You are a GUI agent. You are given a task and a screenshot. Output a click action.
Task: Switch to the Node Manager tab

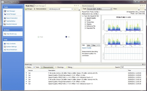tap(40, 6)
